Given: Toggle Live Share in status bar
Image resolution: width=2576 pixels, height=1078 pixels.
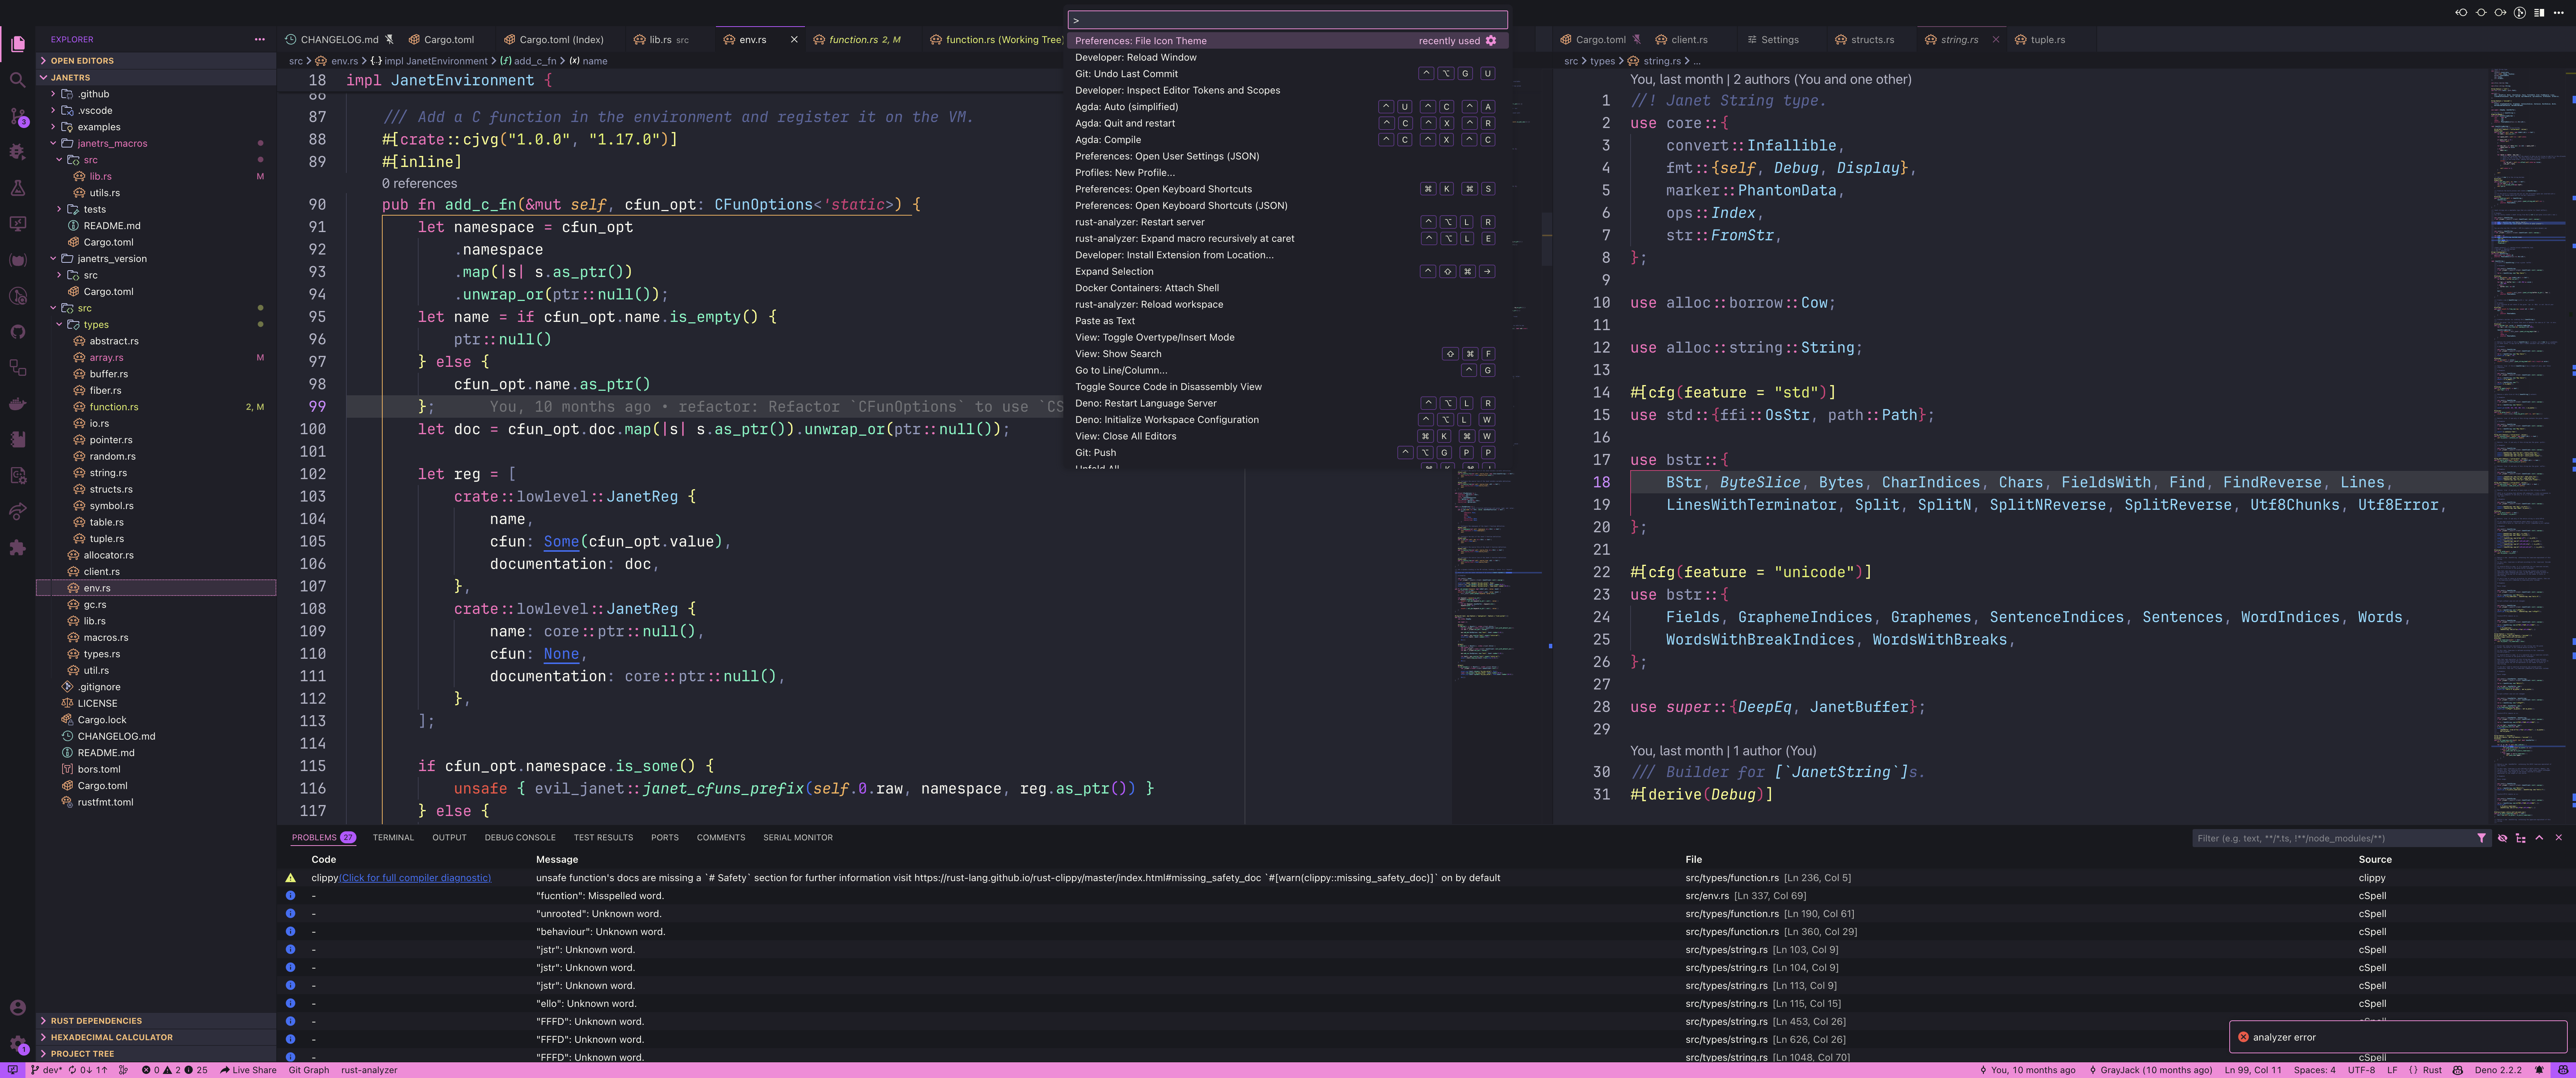Looking at the screenshot, I should [248, 1070].
